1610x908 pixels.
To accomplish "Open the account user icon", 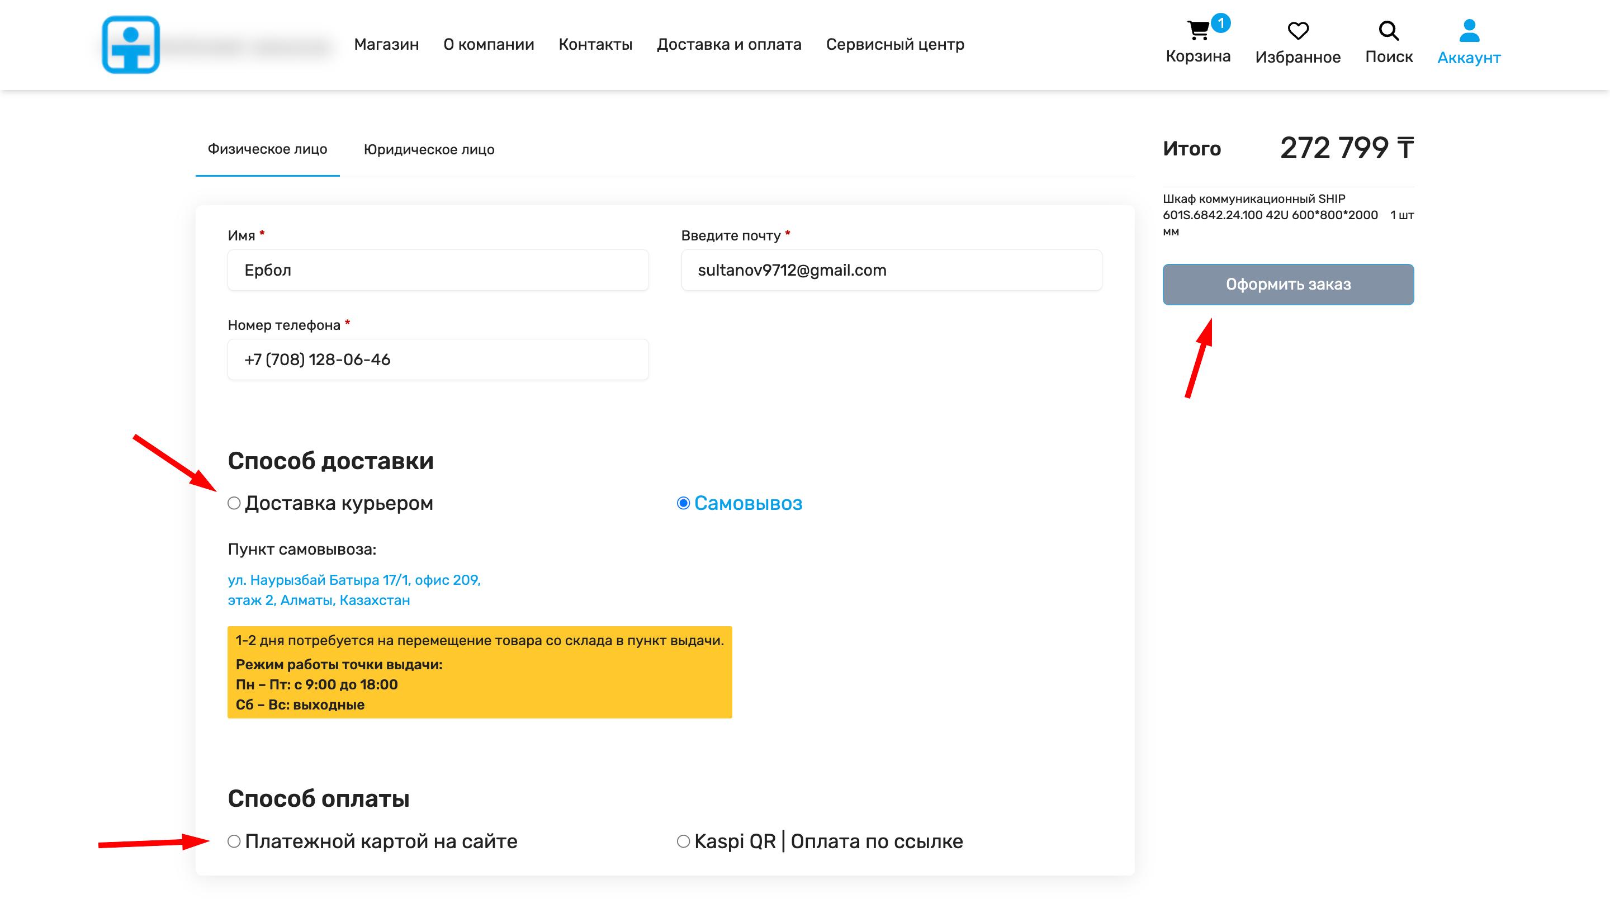I will (1469, 31).
